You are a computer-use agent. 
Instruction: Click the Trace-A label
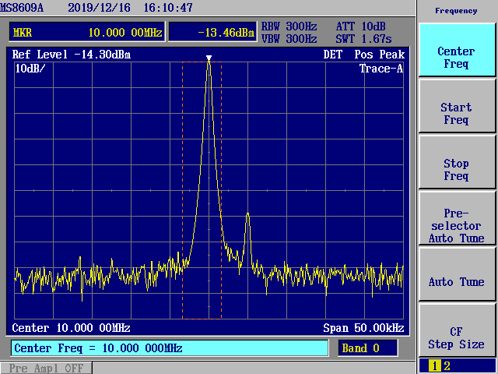pos(381,69)
